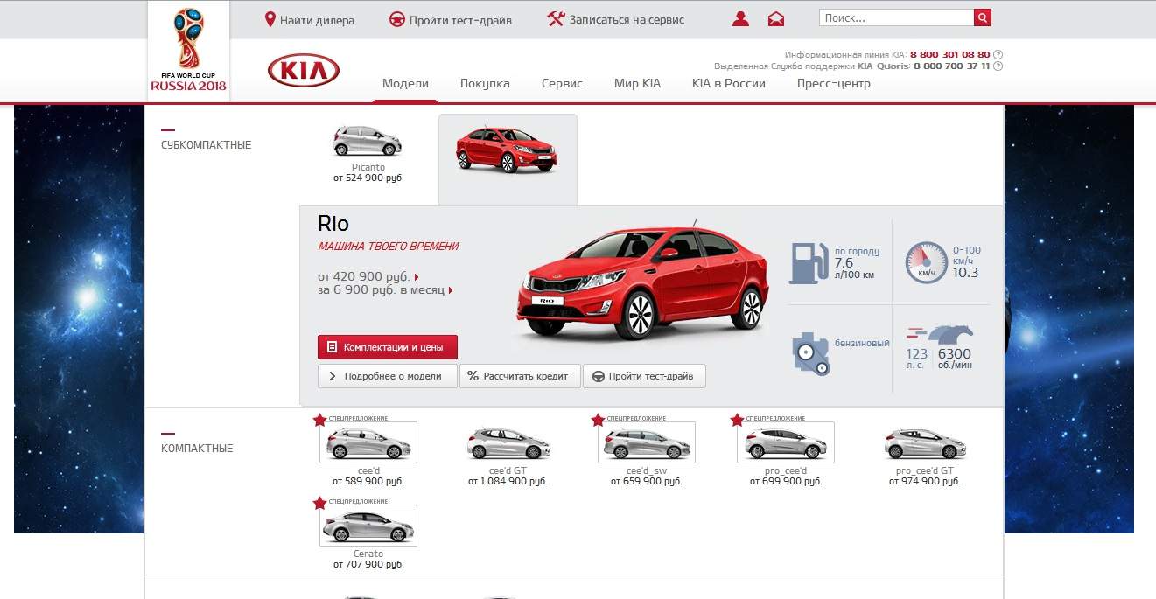Expand the price arrow after 420 900 руб.
1156x599 pixels.
coord(417,277)
